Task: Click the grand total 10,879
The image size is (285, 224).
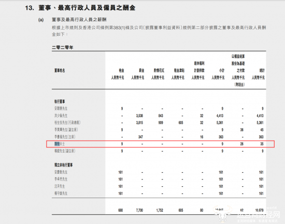Action: click(259, 210)
